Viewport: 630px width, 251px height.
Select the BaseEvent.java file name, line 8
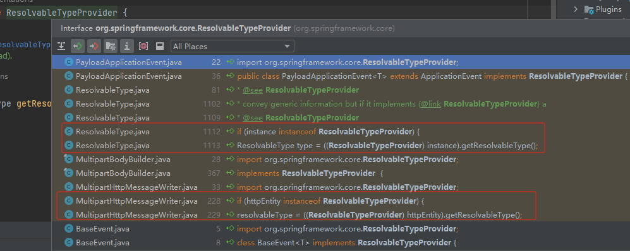click(102, 243)
